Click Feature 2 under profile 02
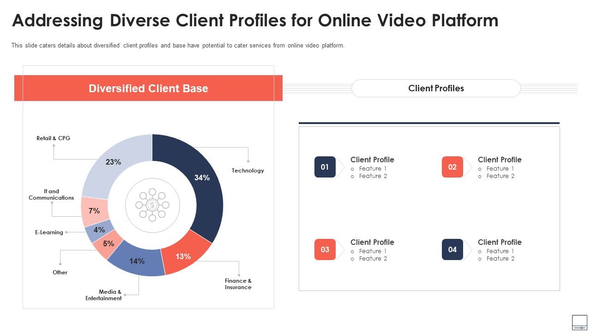 coord(501,176)
